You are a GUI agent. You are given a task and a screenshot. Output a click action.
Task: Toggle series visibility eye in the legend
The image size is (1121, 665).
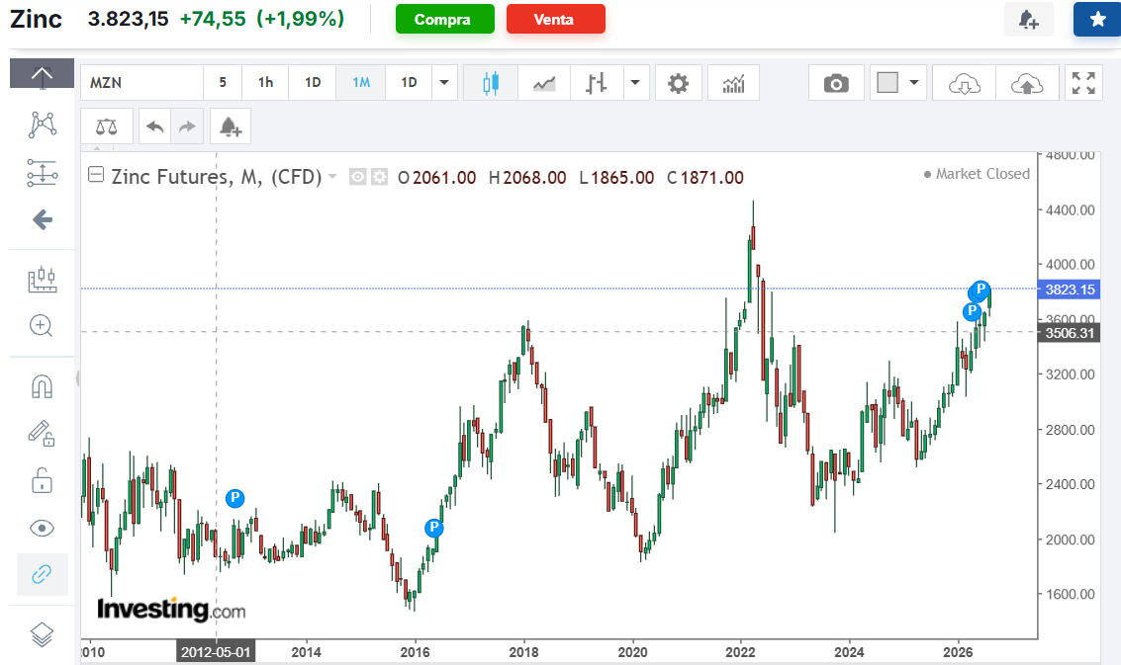point(357,177)
